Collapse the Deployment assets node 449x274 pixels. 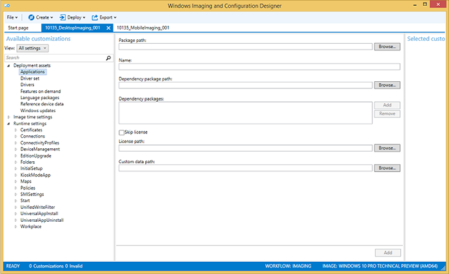(x=8, y=66)
